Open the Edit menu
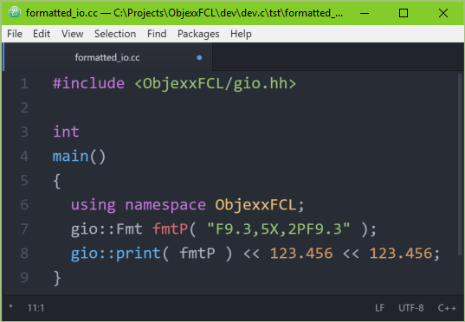The width and height of the screenshot is (465, 322). coord(42,34)
